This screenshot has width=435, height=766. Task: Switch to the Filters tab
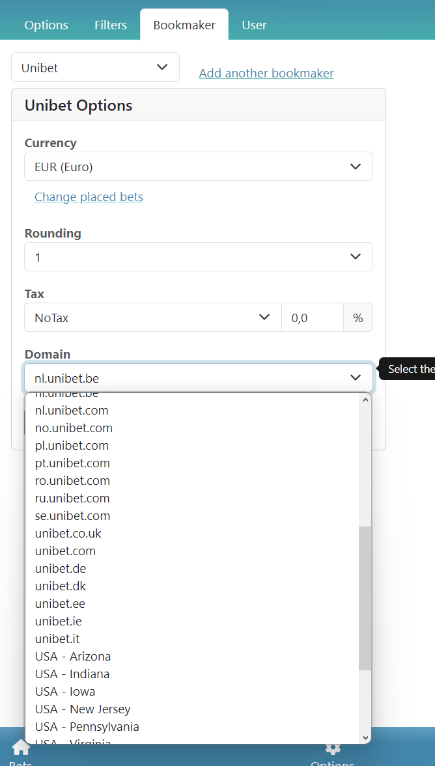(111, 25)
